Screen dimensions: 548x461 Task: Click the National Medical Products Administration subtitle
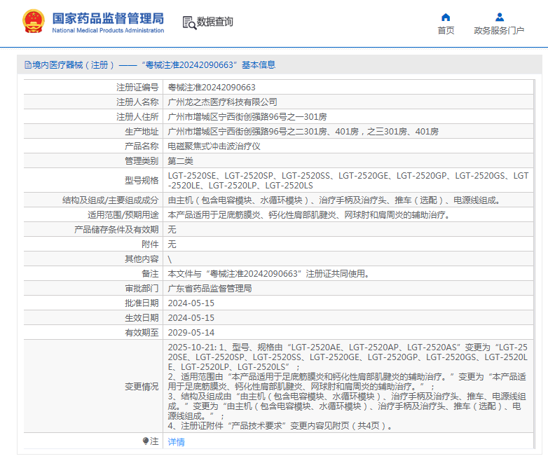[108, 31]
